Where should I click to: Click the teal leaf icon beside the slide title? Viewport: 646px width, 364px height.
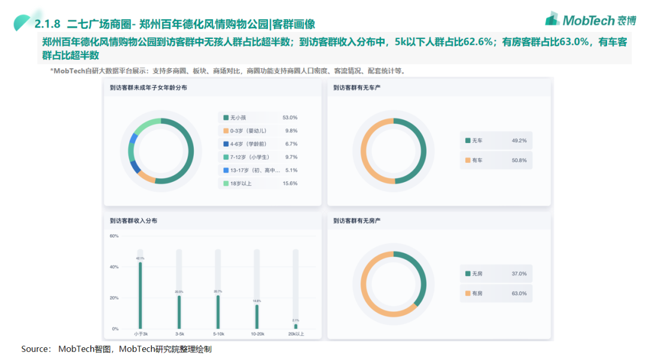pyautogui.click(x=23, y=23)
